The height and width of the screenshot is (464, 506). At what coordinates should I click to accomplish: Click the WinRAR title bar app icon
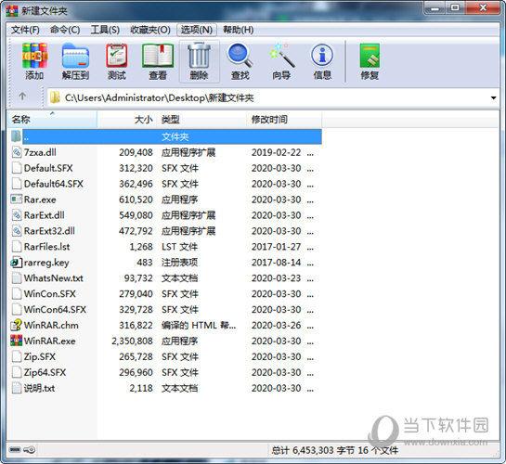[12, 10]
